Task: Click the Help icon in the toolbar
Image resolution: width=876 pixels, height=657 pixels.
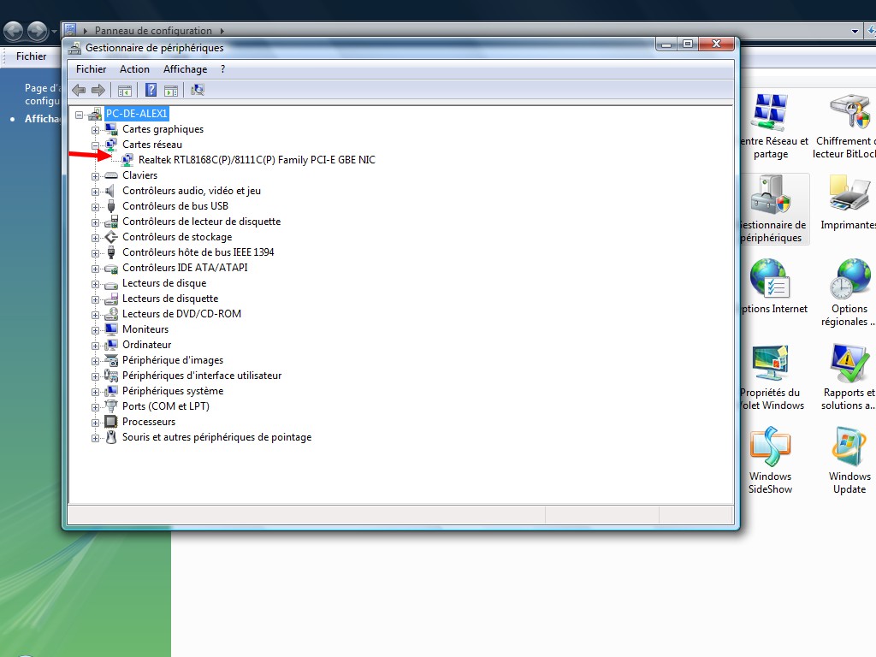Action: pyautogui.click(x=151, y=90)
